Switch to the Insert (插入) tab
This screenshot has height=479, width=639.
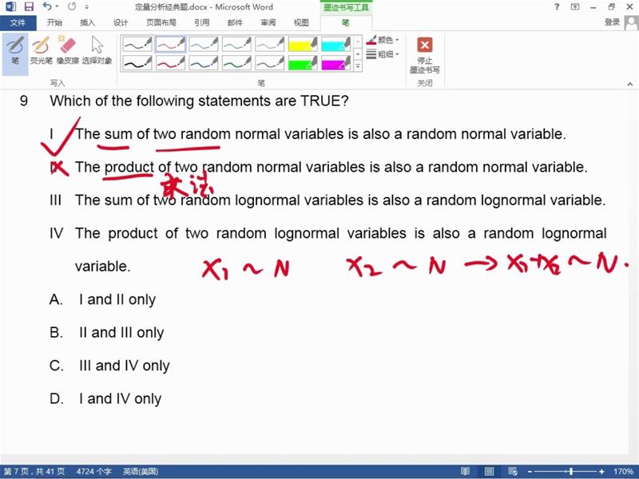tap(87, 23)
